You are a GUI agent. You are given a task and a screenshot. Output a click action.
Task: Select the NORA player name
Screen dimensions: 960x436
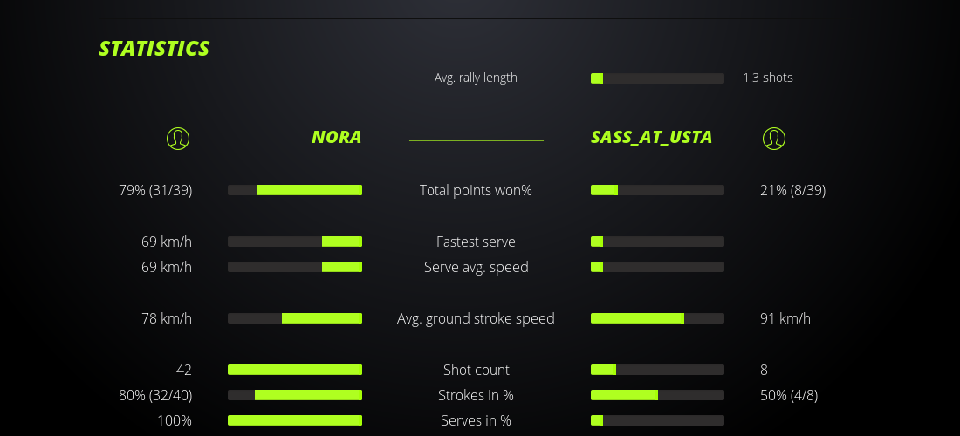click(336, 137)
